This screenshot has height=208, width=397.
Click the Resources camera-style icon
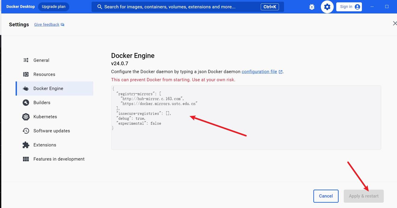click(26, 74)
